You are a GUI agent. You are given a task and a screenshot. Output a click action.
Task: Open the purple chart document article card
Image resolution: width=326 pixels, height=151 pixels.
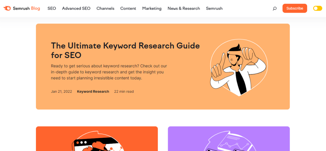(x=229, y=139)
